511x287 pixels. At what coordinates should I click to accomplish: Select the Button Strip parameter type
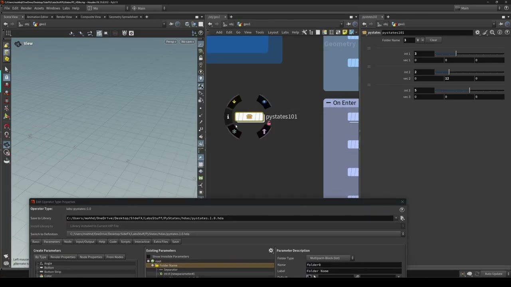point(53,272)
